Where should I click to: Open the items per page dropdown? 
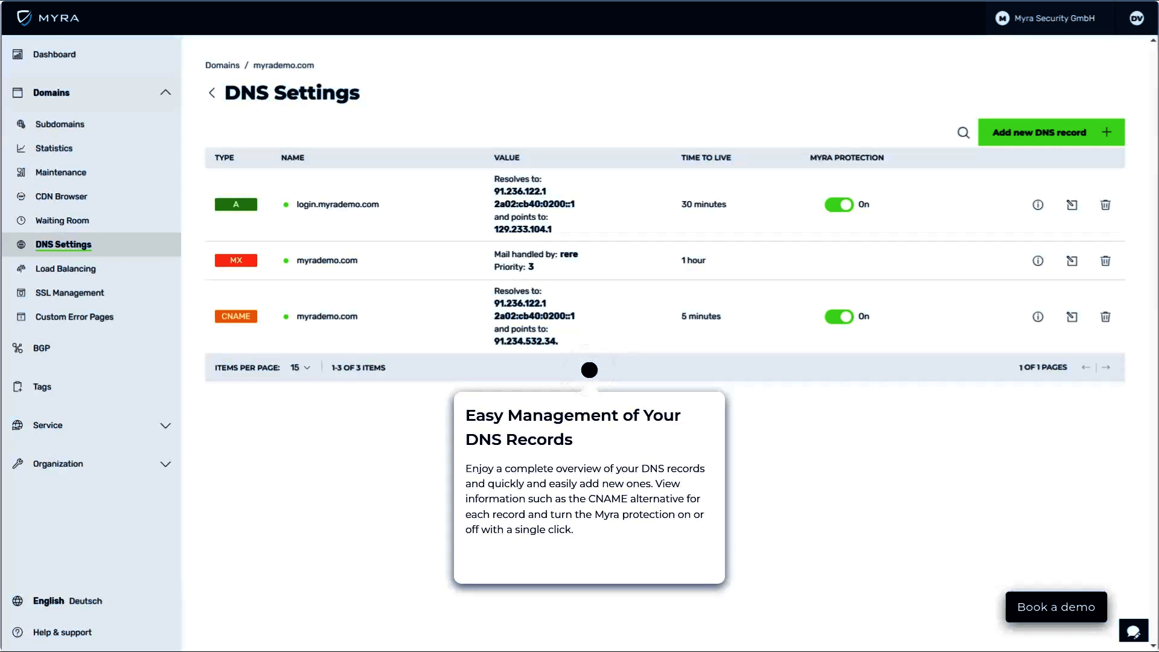(300, 368)
